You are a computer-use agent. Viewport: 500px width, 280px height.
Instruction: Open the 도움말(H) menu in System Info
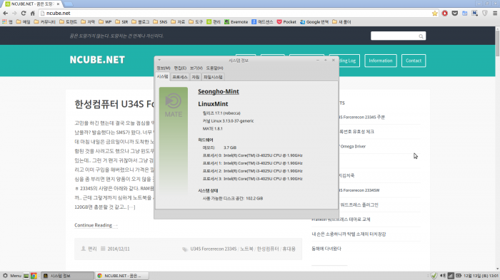click(x=214, y=68)
